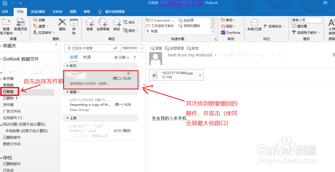Click Send/Receive All Folders quick access icon
Viewport: 335px width, 172px height.
point(5,3)
